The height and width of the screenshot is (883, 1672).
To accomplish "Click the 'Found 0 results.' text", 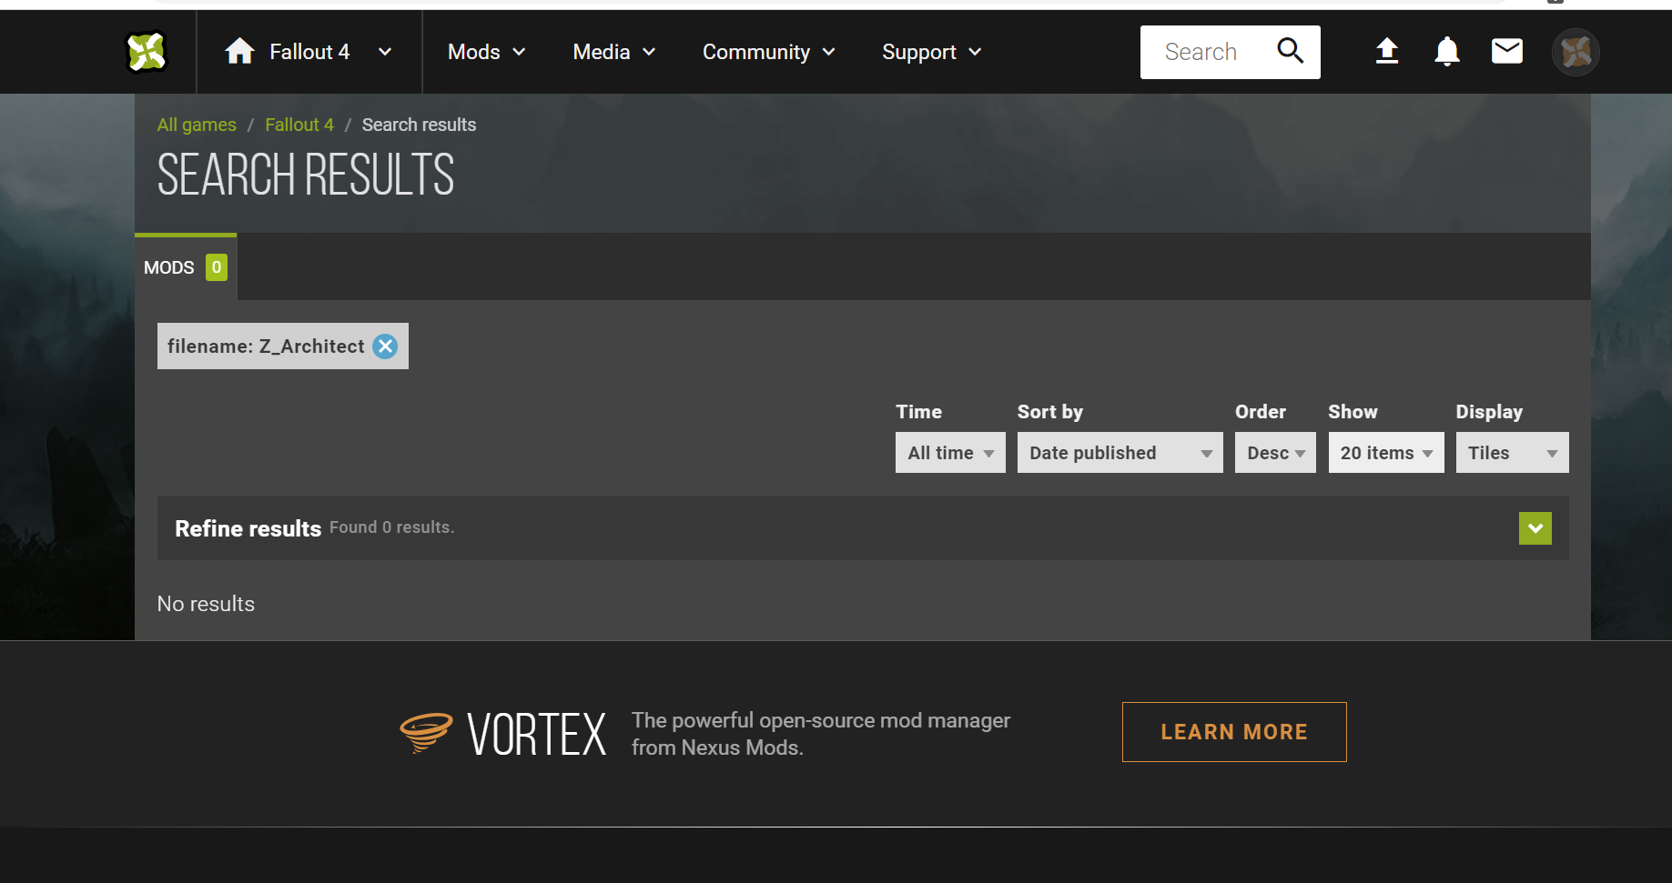I will pos(391,527).
